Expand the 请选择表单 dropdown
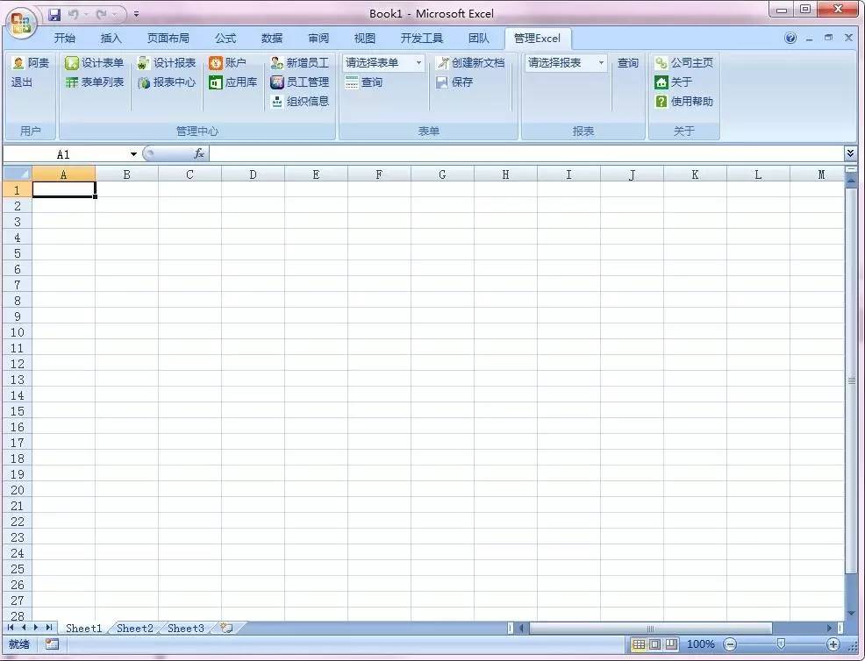The height and width of the screenshot is (661, 865). click(x=418, y=63)
